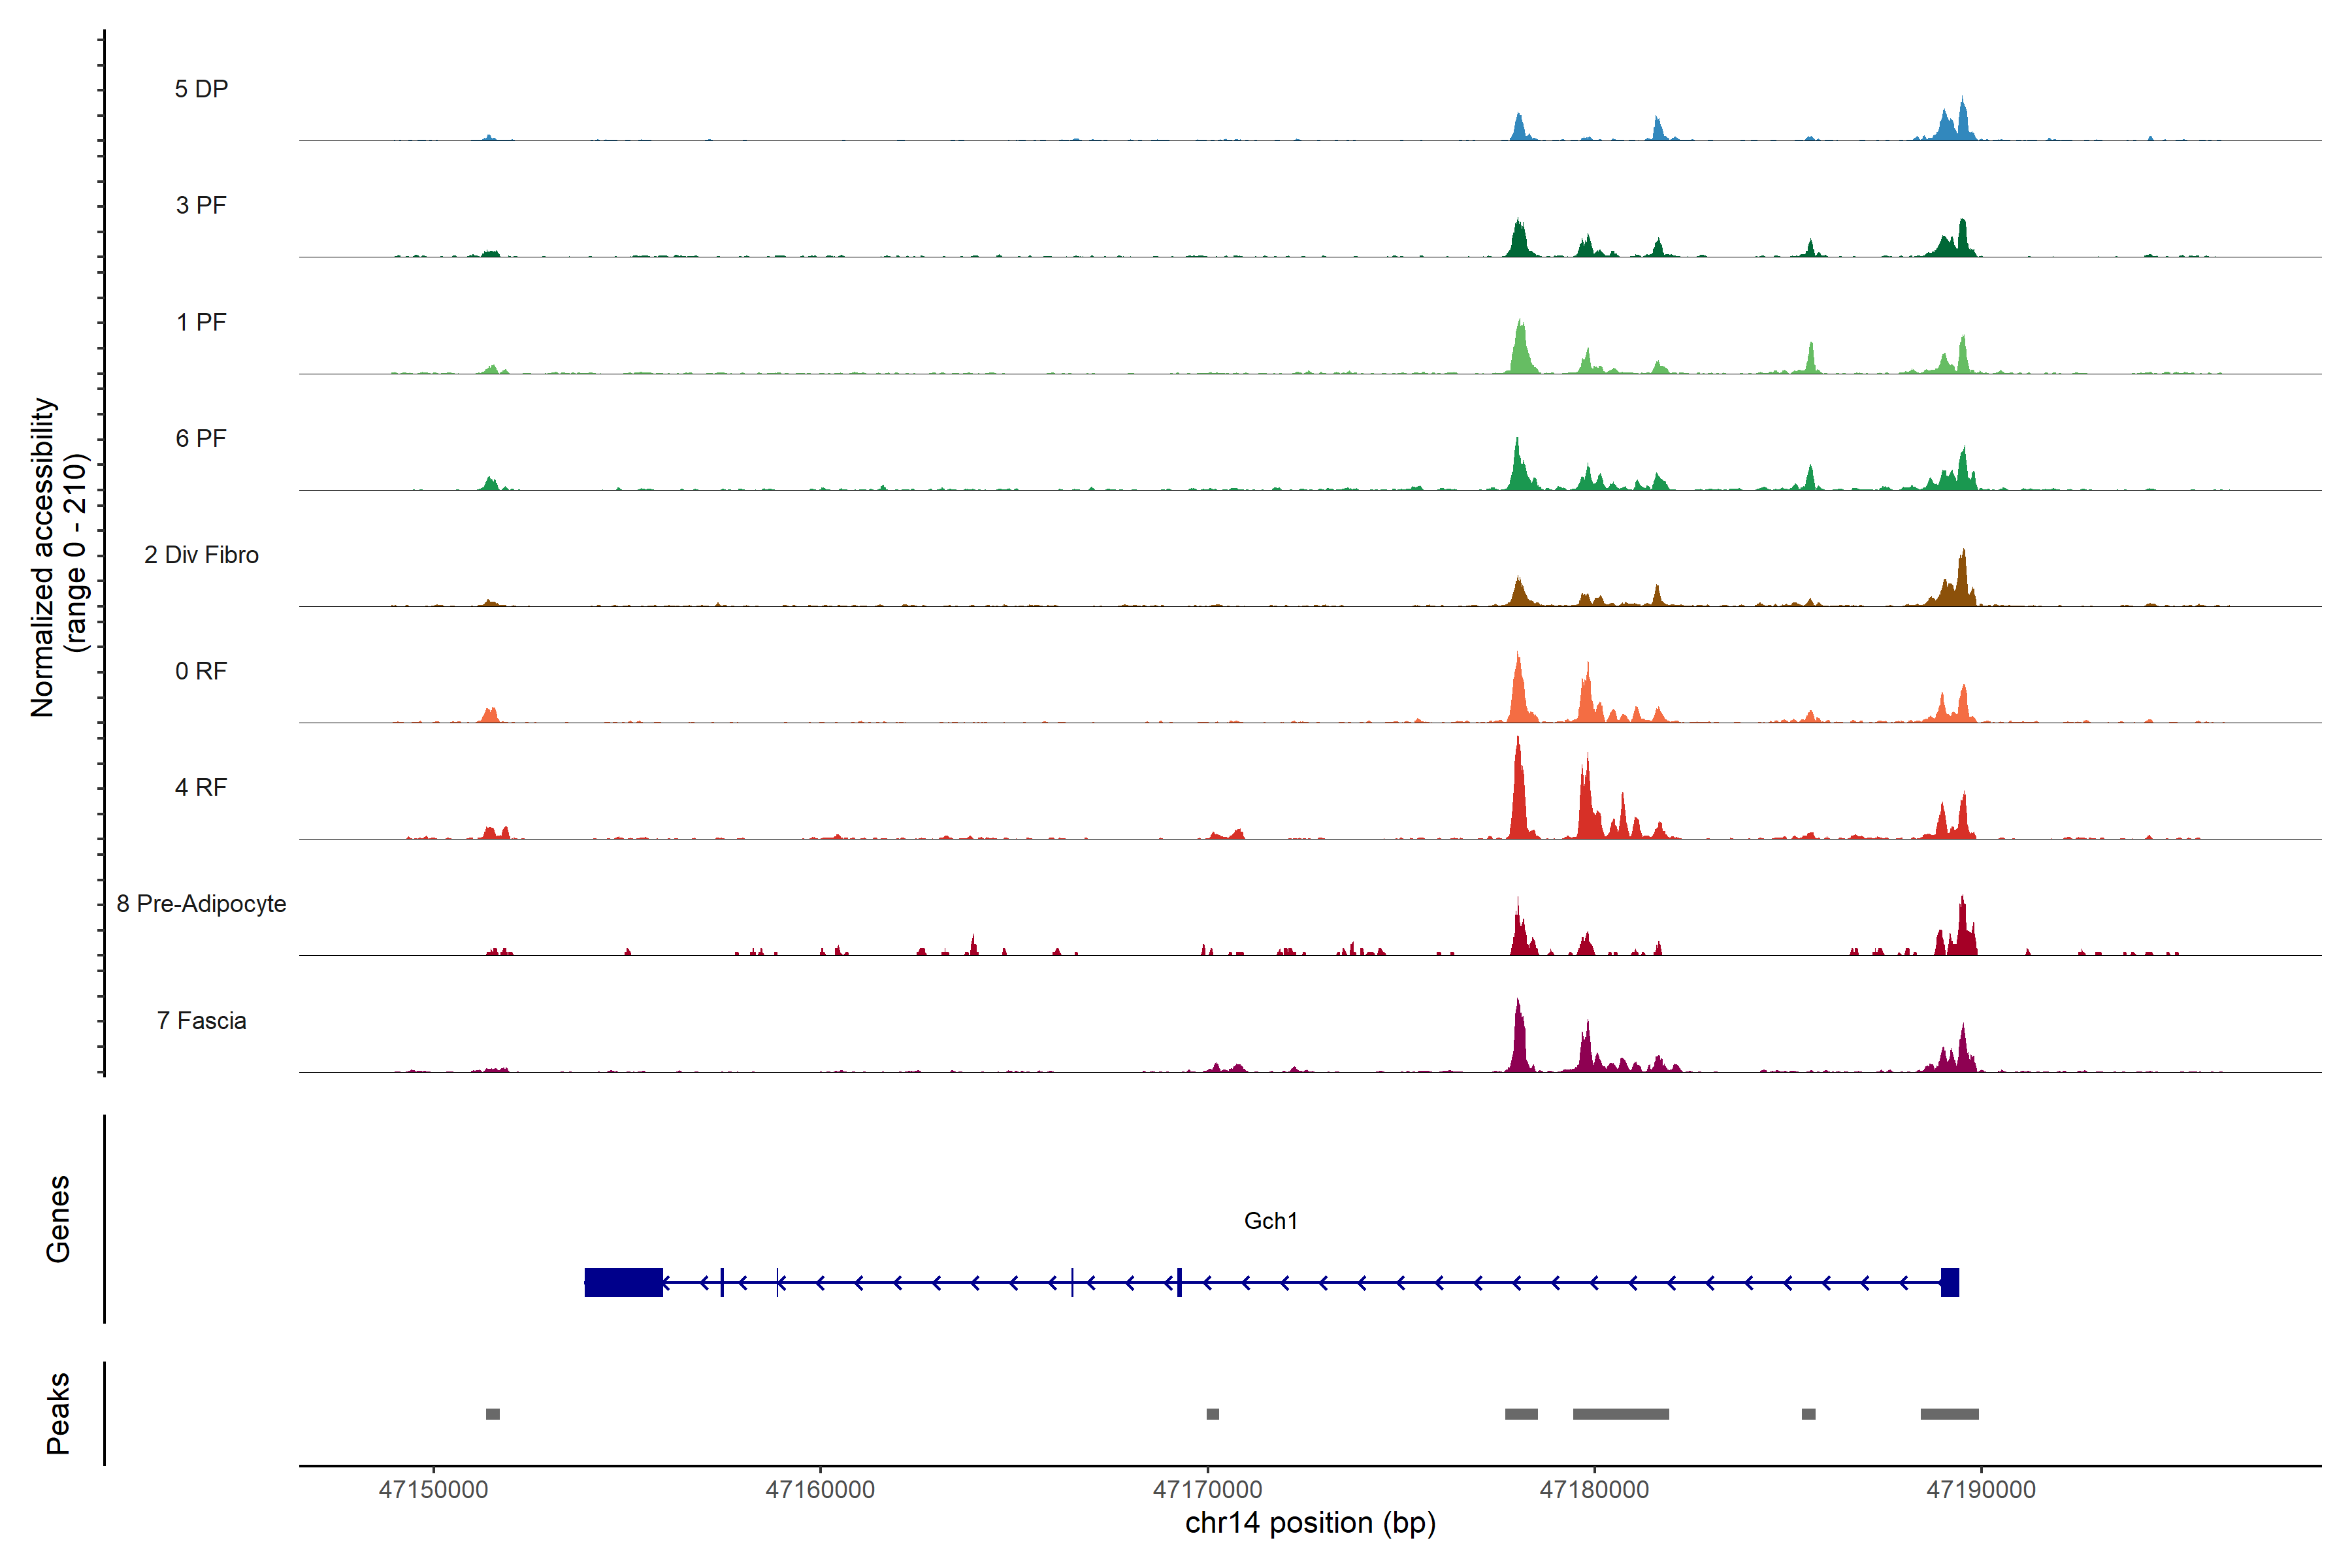Click the Gch1 first exon near 47190000
The width and height of the screenshot is (2352, 1568).
pyautogui.click(x=1949, y=1282)
